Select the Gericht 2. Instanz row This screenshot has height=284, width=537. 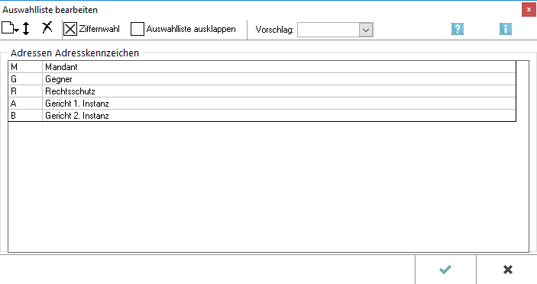pyautogui.click(x=262, y=116)
